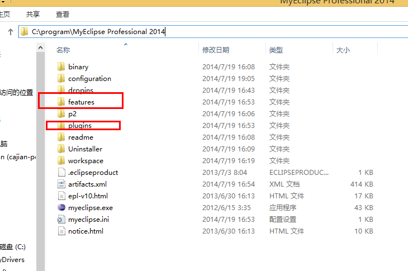This screenshot has width=408, height=271.
Task: Select the myeclipse.exe file name
Action: tap(91, 208)
